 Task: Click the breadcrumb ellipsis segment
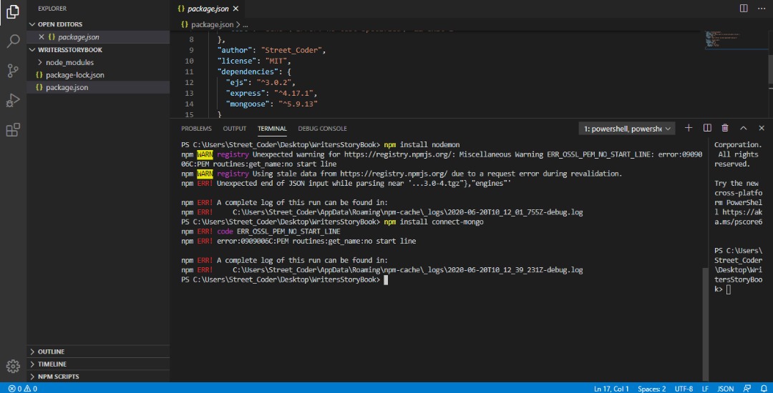point(246,24)
